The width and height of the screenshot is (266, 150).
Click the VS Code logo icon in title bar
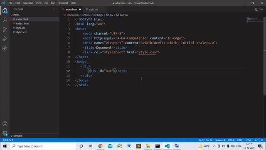4,3
